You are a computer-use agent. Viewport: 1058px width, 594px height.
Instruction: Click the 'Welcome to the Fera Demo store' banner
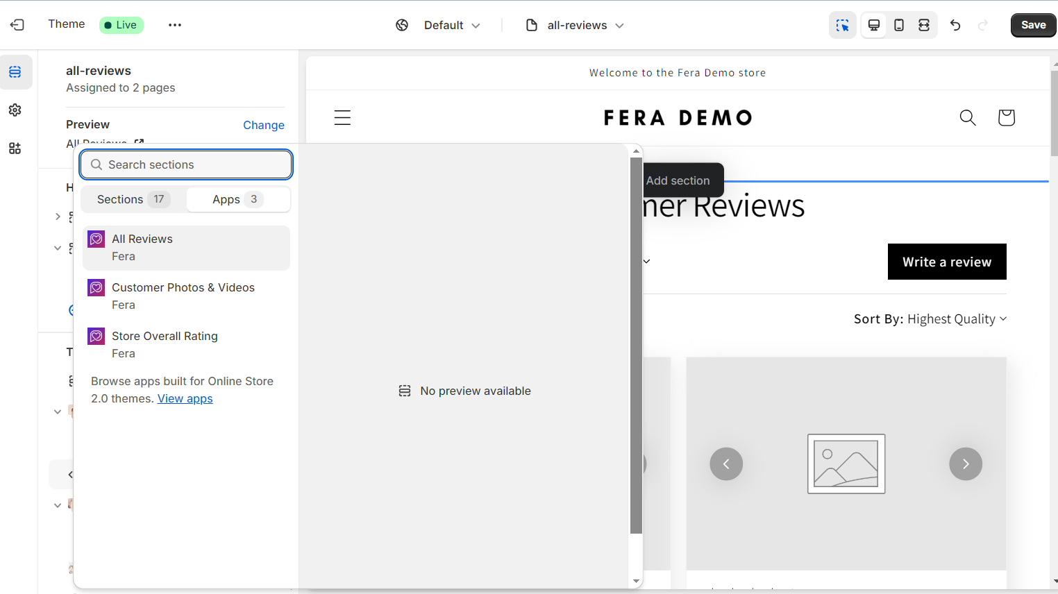point(678,73)
